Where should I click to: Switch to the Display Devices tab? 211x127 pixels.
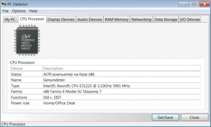pyautogui.click(x=61, y=19)
